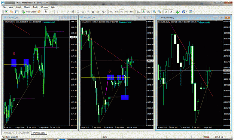
Task: Click the Twinsummit label in Daily chart
Action: tap(203, 22)
